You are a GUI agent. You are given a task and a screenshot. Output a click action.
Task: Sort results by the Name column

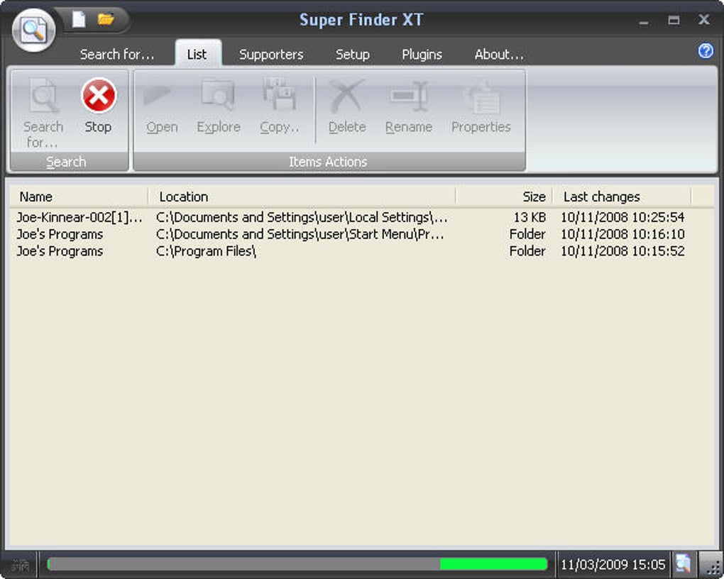click(x=79, y=197)
